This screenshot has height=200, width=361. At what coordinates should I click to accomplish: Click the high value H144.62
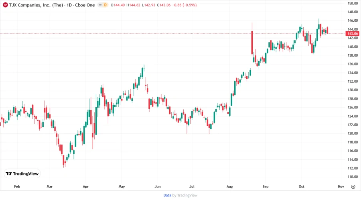coord(133,5)
